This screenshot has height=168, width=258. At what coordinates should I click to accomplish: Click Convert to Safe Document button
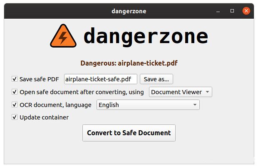[129, 133]
